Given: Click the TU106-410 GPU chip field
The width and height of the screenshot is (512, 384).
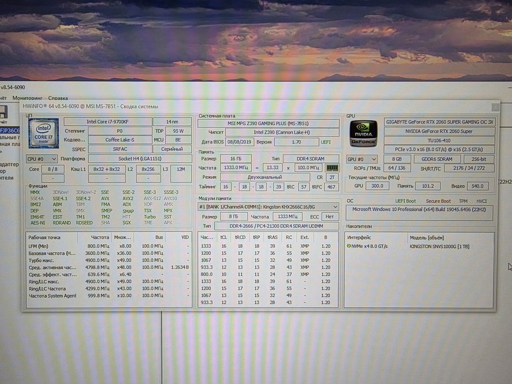Looking at the screenshot, I should [440, 140].
